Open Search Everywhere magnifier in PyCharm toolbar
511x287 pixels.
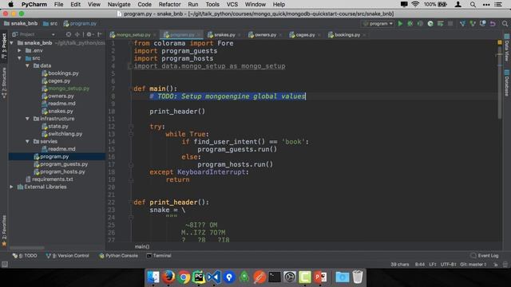click(x=505, y=23)
